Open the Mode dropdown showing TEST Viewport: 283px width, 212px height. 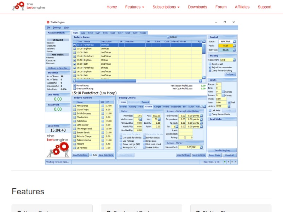click(234, 46)
